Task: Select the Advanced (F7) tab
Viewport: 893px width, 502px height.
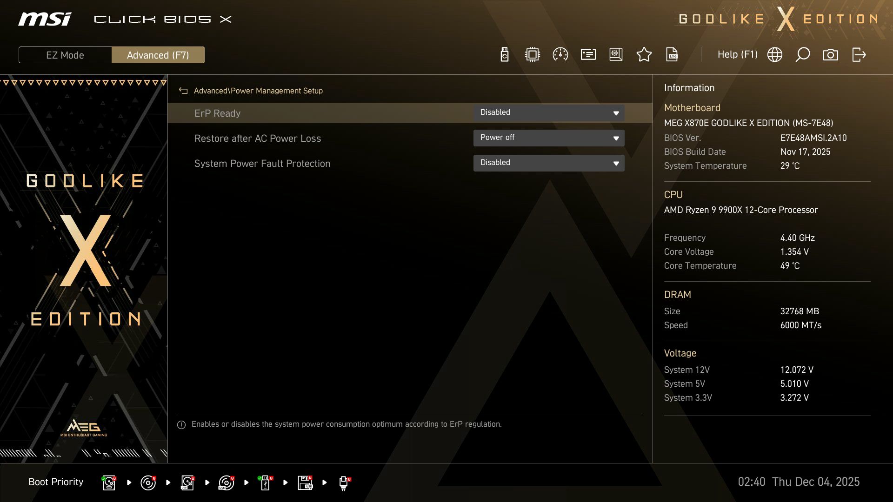Action: coord(158,54)
